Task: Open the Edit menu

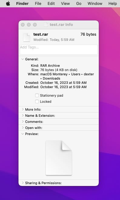Action: click(51, 3)
